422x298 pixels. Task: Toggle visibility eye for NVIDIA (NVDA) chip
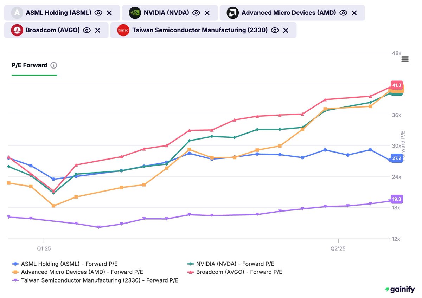196,13
